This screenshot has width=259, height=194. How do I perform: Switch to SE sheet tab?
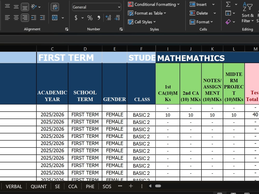57,186
